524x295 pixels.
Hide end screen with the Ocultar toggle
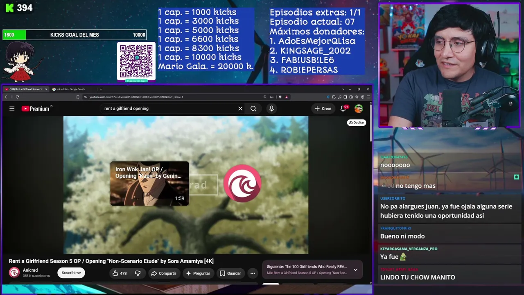click(356, 123)
